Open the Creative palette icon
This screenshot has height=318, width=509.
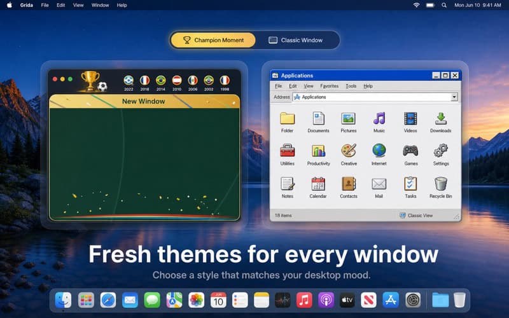pyautogui.click(x=349, y=155)
